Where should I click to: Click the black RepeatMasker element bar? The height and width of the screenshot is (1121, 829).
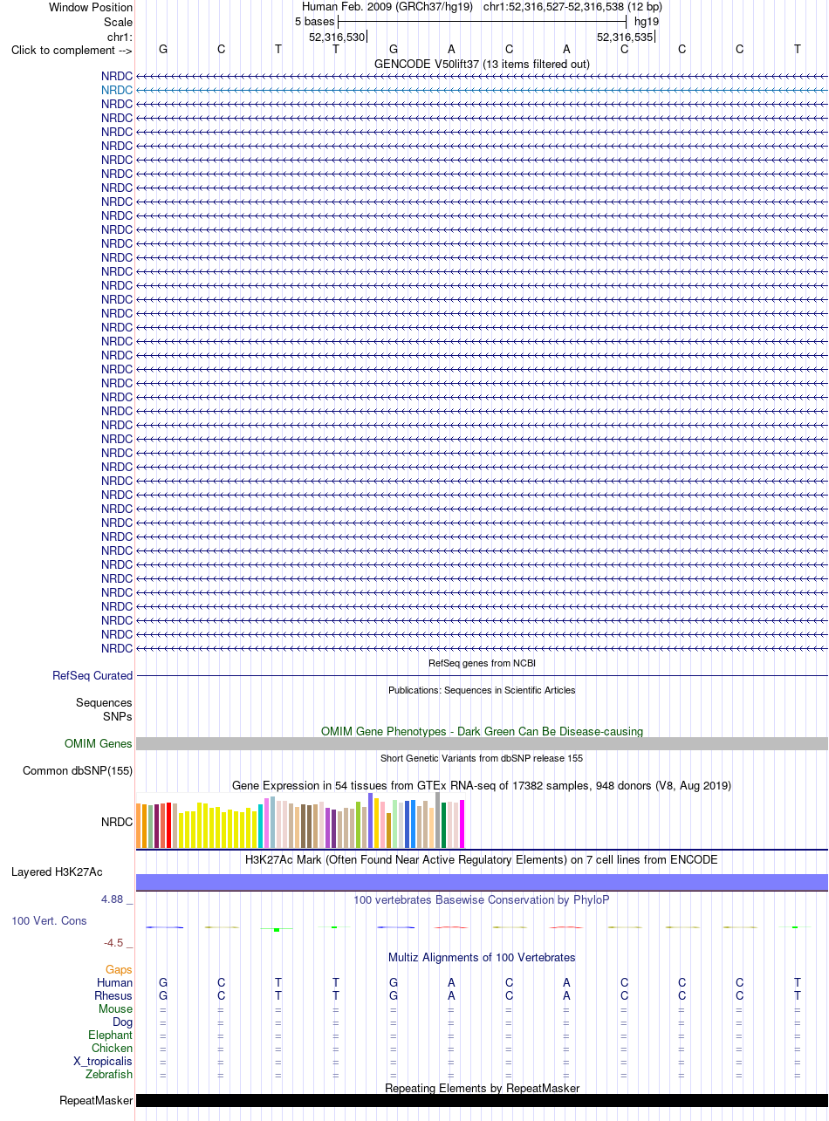pos(482,1100)
